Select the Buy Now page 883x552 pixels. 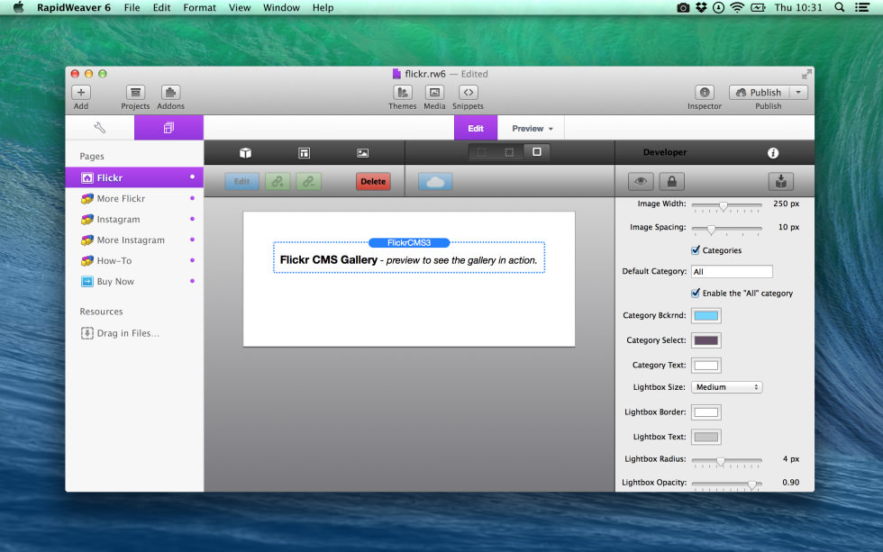click(x=134, y=281)
